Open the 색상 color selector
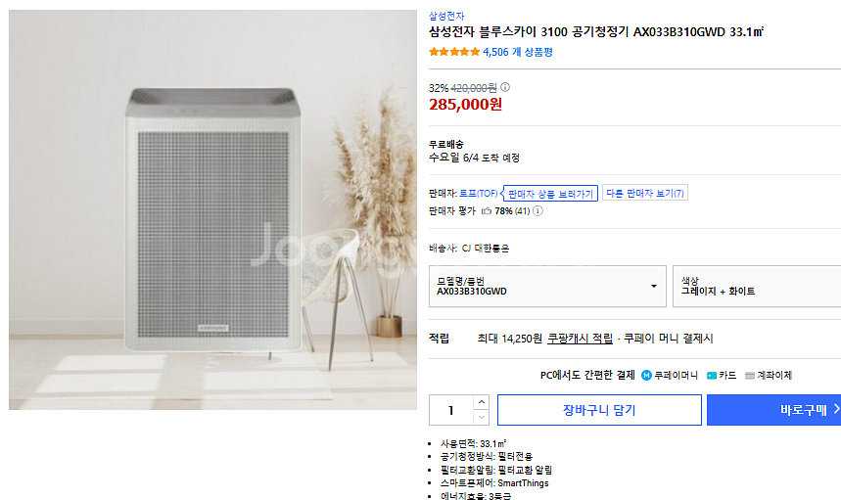Image resolution: width=841 pixels, height=500 pixels. [x=756, y=286]
